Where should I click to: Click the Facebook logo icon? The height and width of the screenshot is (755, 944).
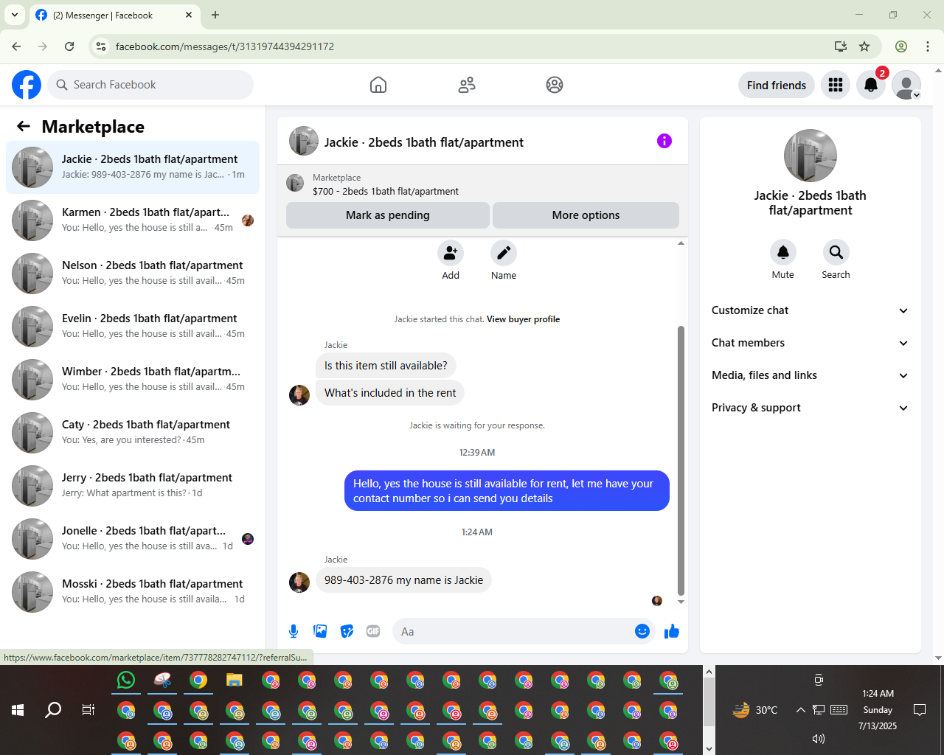pos(27,85)
